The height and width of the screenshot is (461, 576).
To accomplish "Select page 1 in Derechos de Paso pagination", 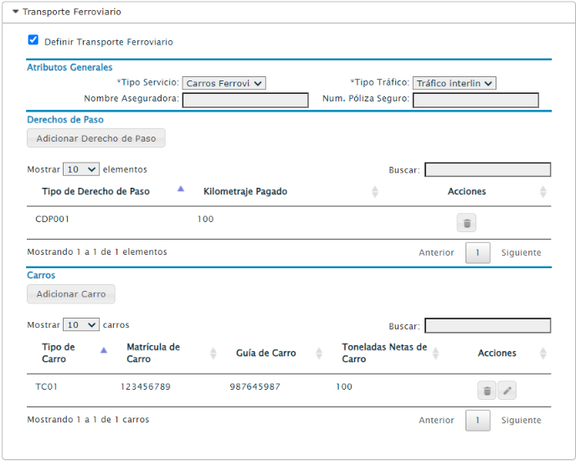I will point(477,253).
